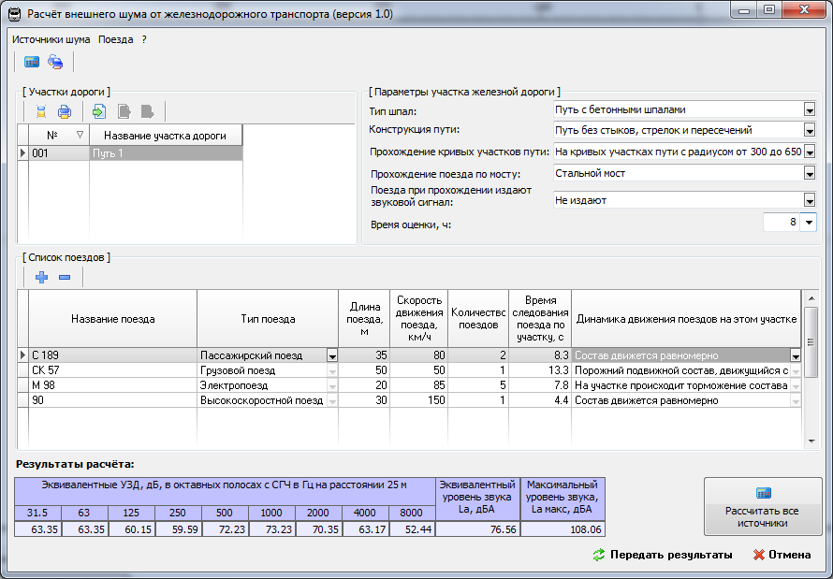Click the printer icon in road sections toolbar
The height and width of the screenshot is (579, 833).
pos(64,112)
